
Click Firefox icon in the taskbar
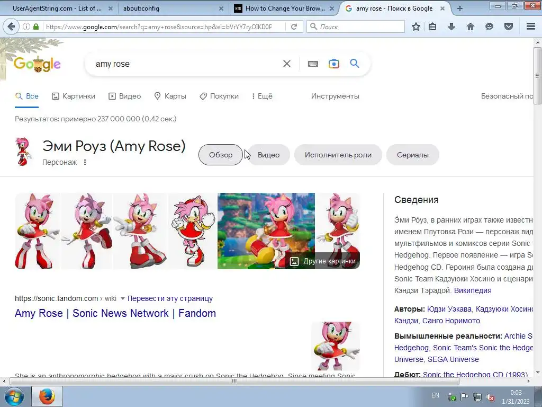(x=47, y=396)
